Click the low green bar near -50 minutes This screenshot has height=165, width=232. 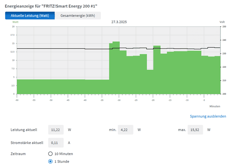pos(51,87)
